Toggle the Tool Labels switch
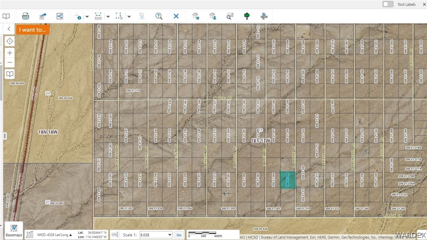The height and width of the screenshot is (240, 427). [x=388, y=4]
